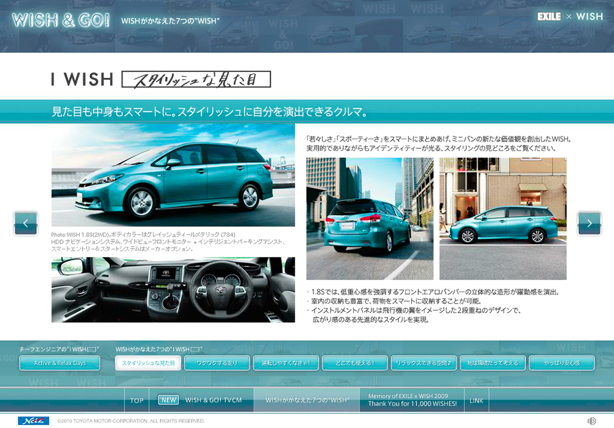This screenshot has width=614, height=428.
Task: View the side-profile parked WISH photo
Action: (503, 219)
